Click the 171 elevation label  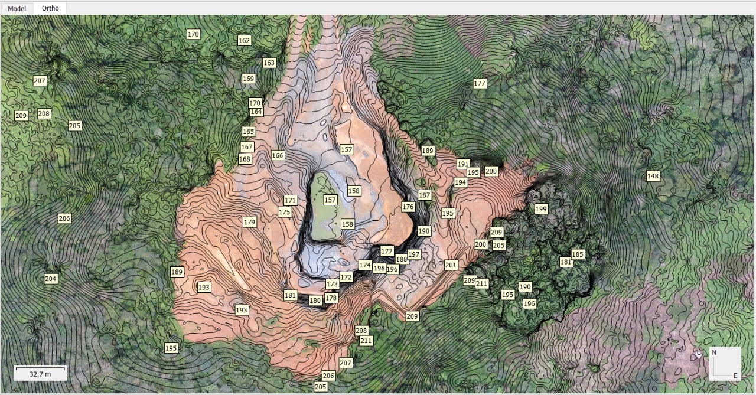pos(290,201)
